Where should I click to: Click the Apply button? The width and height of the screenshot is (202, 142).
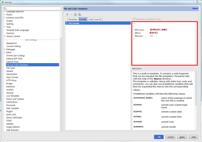click(x=182, y=137)
